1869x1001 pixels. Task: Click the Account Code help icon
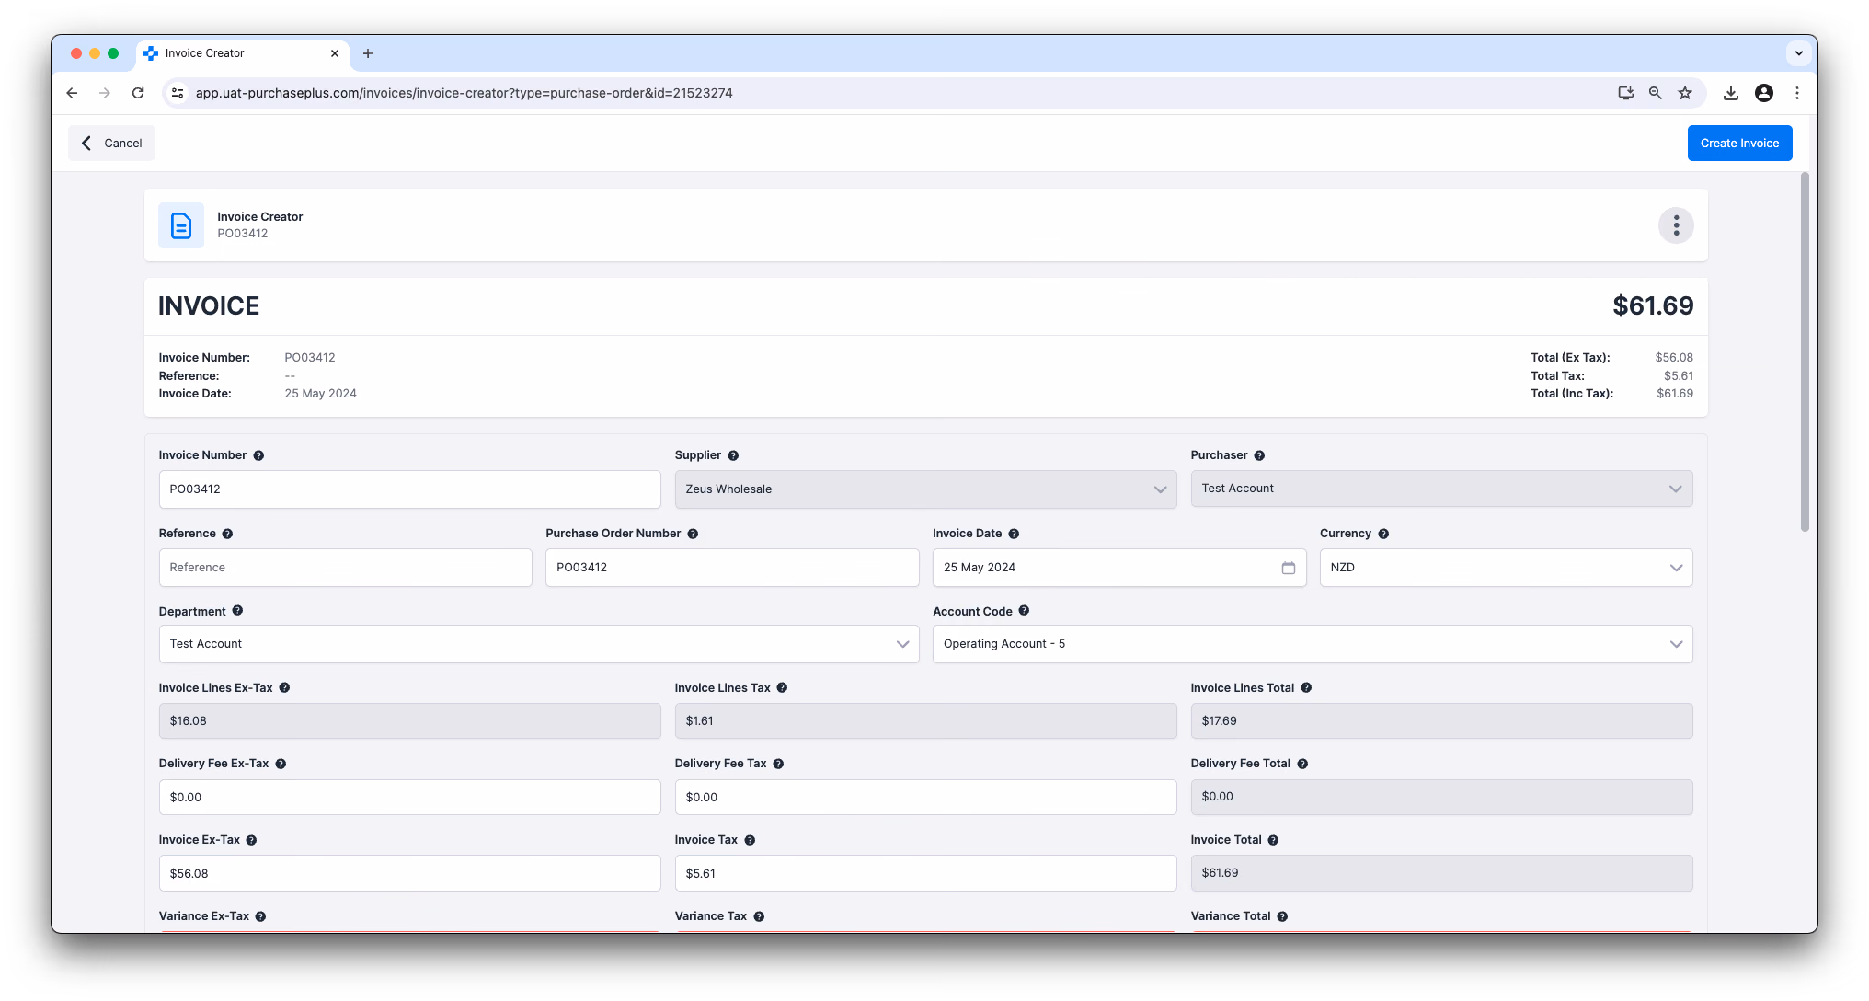tap(1024, 611)
